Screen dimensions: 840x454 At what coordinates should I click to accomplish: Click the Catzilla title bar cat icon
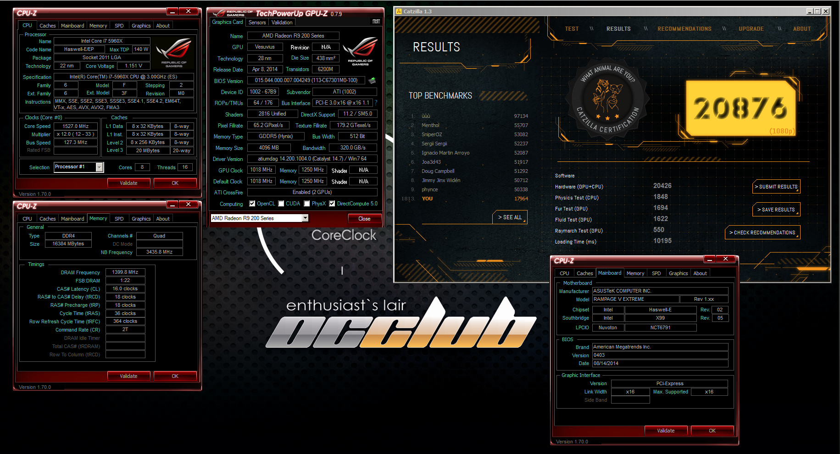point(399,11)
